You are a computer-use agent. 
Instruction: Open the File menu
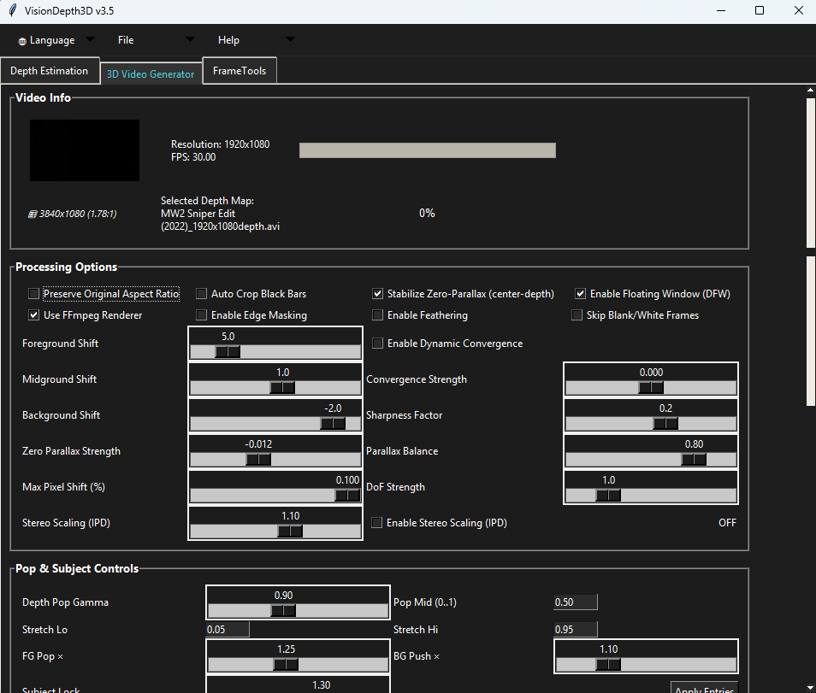(126, 40)
